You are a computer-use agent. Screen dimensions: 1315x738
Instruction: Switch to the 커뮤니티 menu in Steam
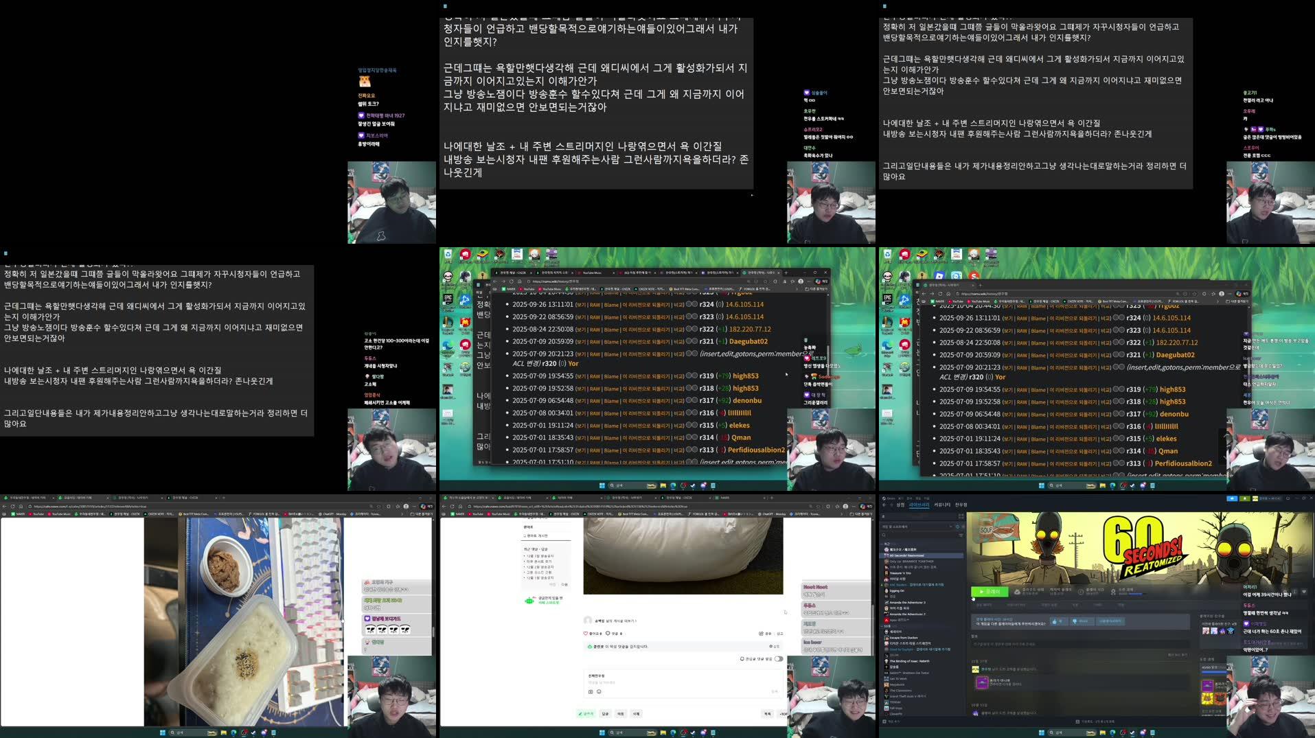(x=941, y=505)
